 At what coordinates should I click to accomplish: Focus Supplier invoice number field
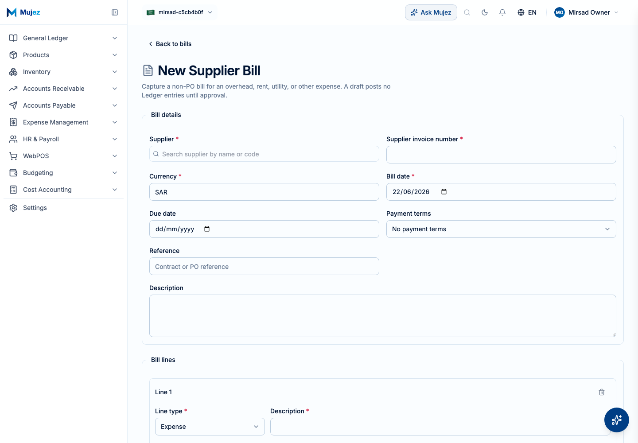pyautogui.click(x=501, y=155)
